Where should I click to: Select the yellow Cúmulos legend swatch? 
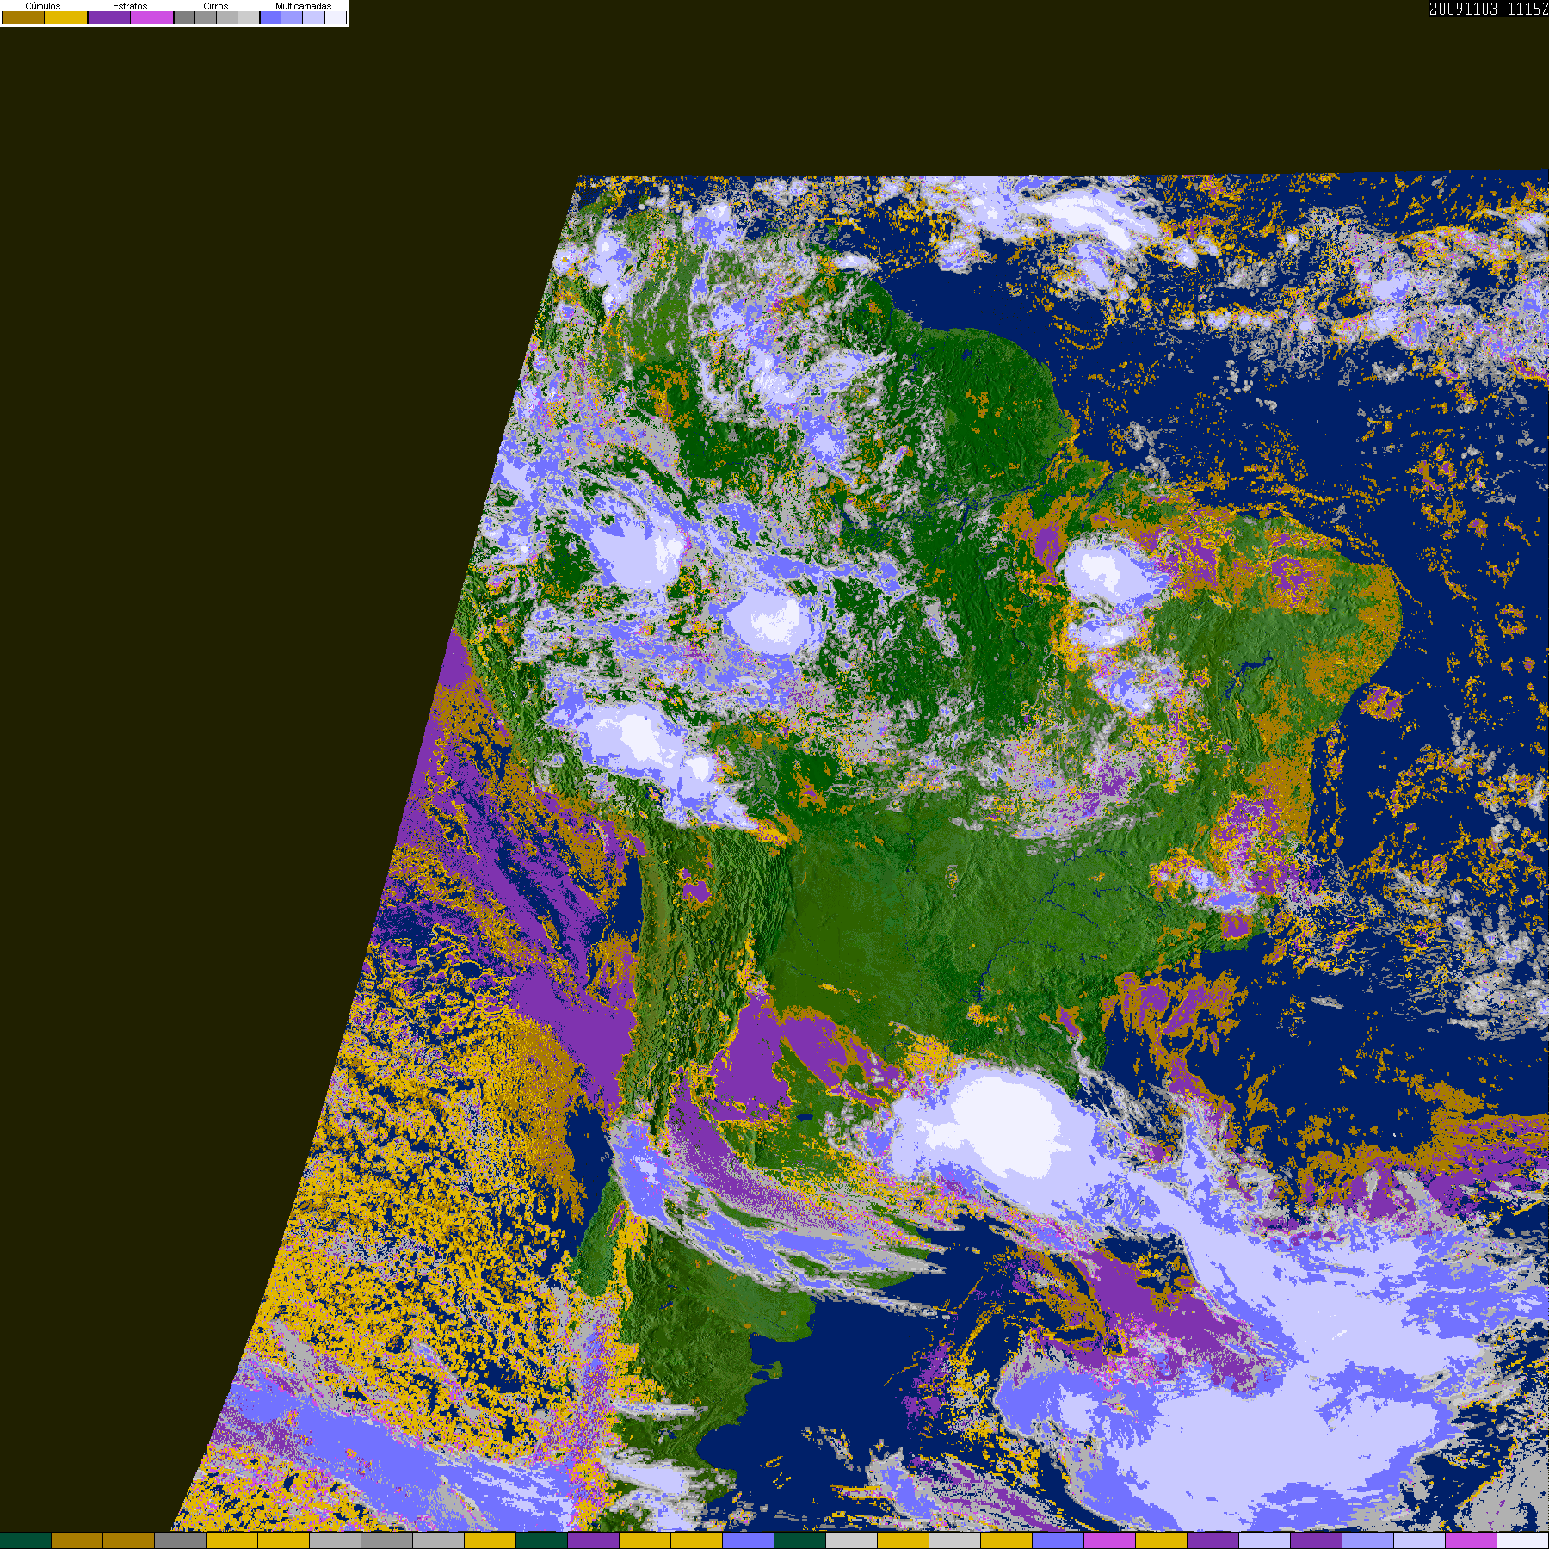[x=66, y=17]
